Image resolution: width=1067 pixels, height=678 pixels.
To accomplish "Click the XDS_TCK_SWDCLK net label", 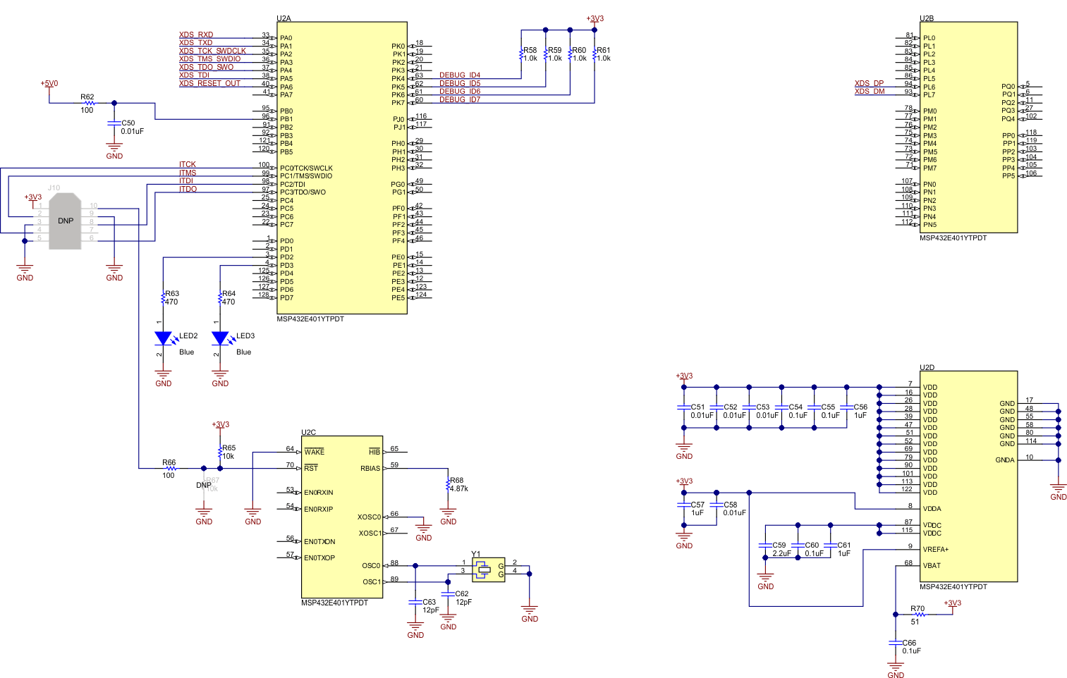I will pos(212,51).
